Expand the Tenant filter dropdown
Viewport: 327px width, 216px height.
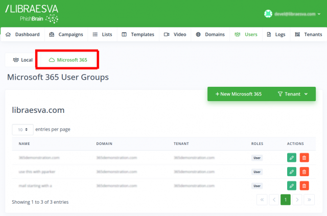click(x=293, y=94)
